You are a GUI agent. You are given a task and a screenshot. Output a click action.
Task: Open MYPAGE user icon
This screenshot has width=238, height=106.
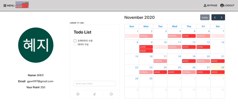205,5
